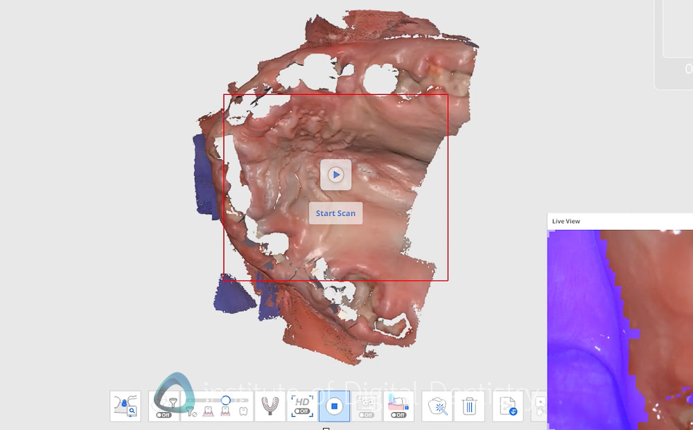The width and height of the screenshot is (693, 430).
Task: Toggle the soft tissue filter Off switch
Action: click(x=164, y=414)
